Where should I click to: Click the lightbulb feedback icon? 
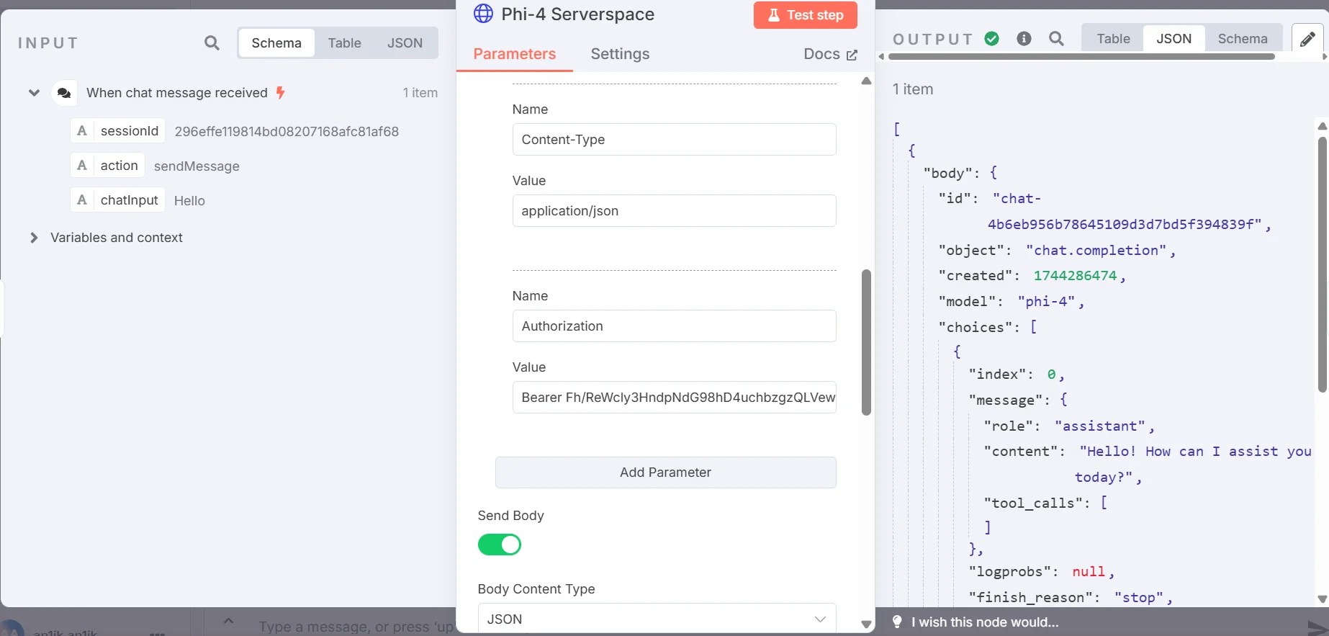click(897, 622)
